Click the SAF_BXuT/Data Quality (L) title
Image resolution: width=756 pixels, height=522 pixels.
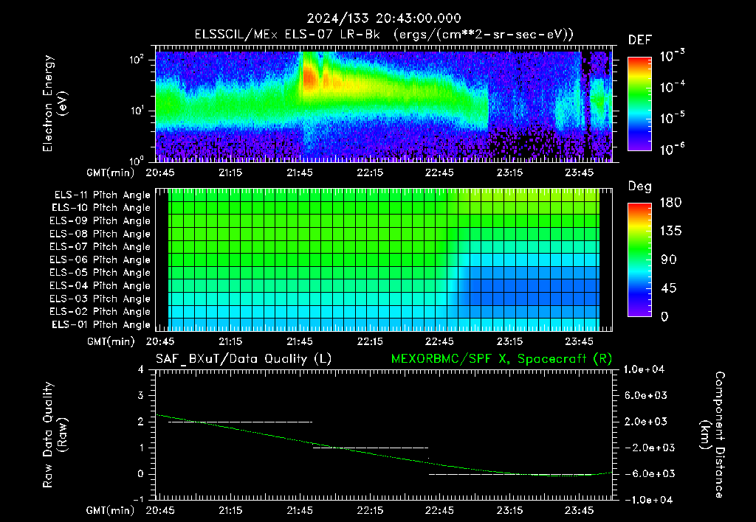(x=244, y=359)
